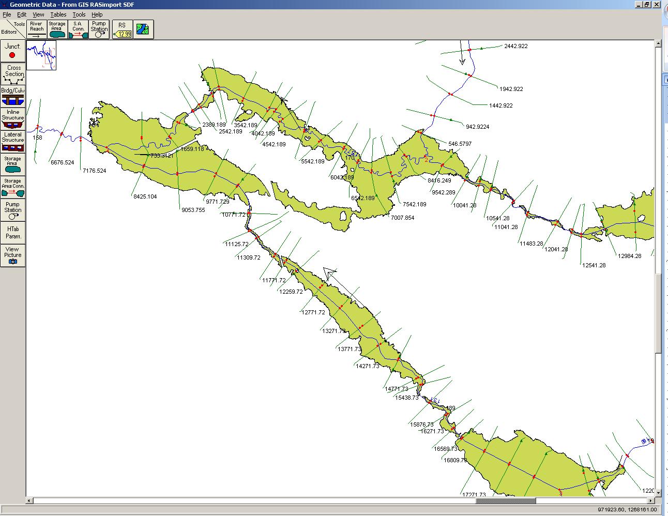Open the Inline Structure editor

point(12,118)
